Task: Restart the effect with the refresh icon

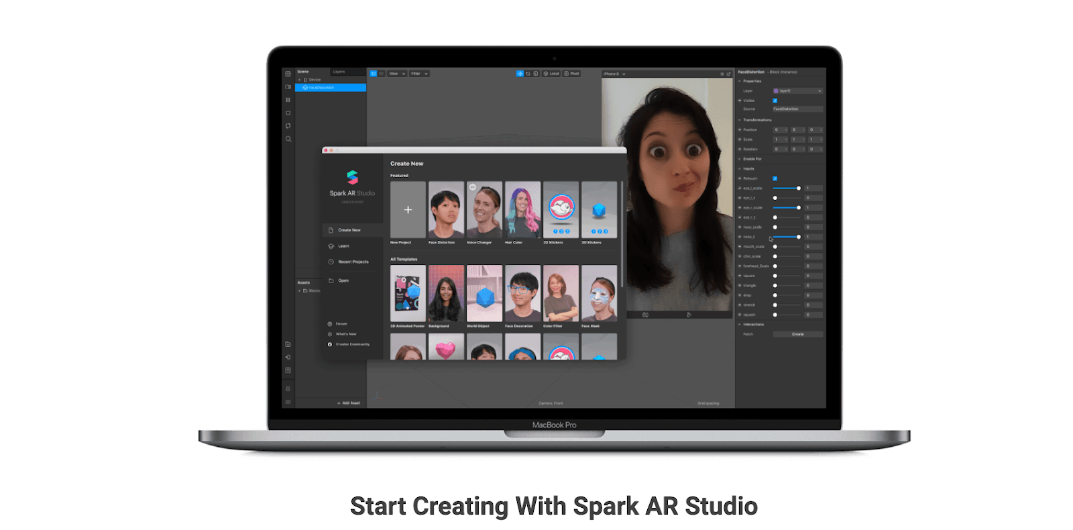Action: (x=288, y=125)
